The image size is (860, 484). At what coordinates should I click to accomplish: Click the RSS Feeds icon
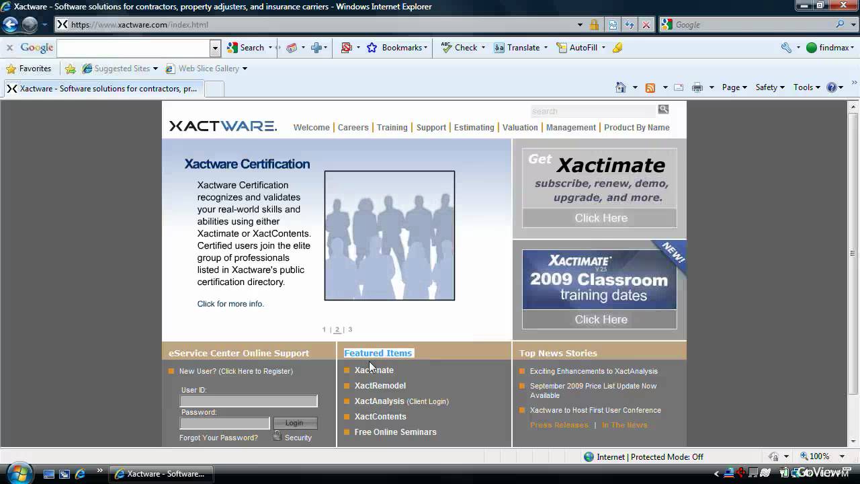tap(650, 87)
